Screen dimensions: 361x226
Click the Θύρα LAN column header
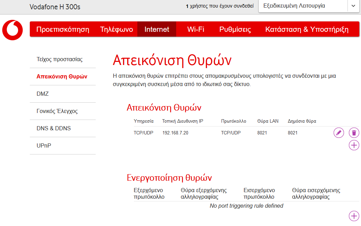pyautogui.click(x=268, y=121)
